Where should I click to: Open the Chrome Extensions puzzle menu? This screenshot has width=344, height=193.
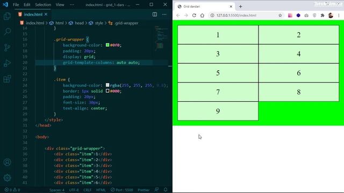pyautogui.click(x=322, y=16)
